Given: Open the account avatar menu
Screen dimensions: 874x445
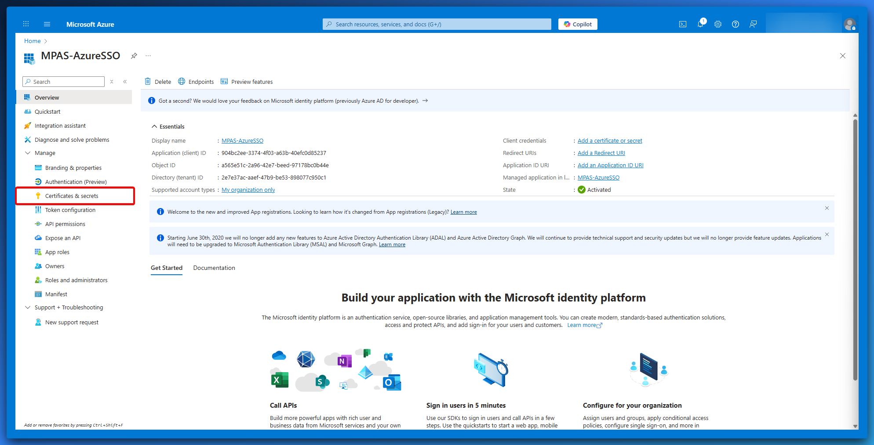Looking at the screenshot, I should pos(849,24).
